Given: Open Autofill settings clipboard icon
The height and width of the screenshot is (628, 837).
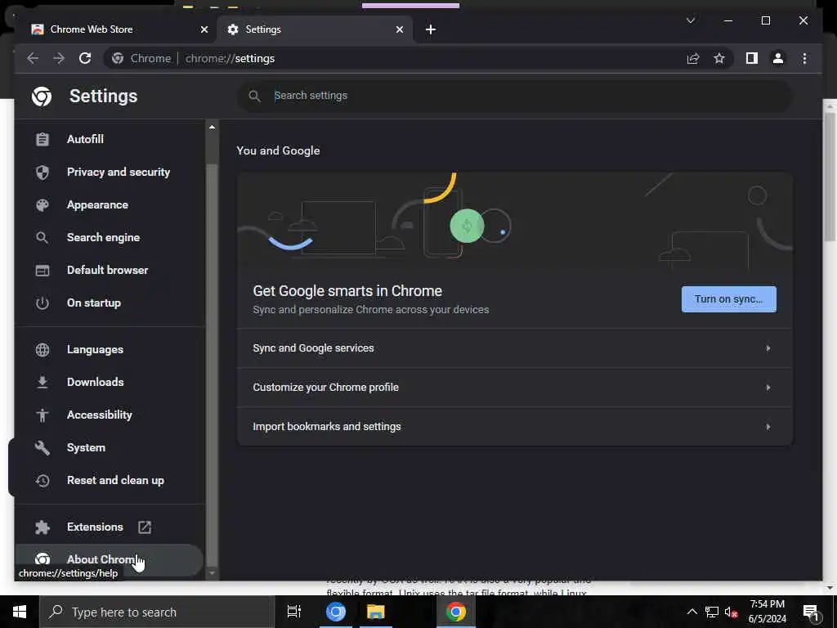Looking at the screenshot, I should (x=43, y=139).
